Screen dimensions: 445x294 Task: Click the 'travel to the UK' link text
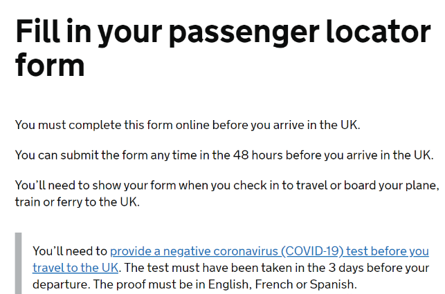point(75,268)
